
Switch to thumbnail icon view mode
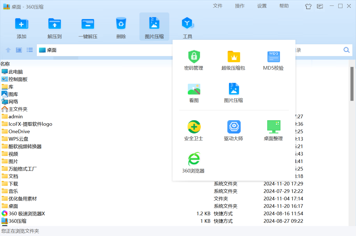click(19, 50)
